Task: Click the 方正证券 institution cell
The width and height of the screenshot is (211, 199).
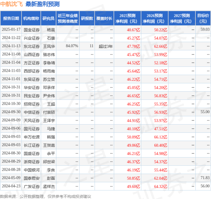Action: pos(32,63)
